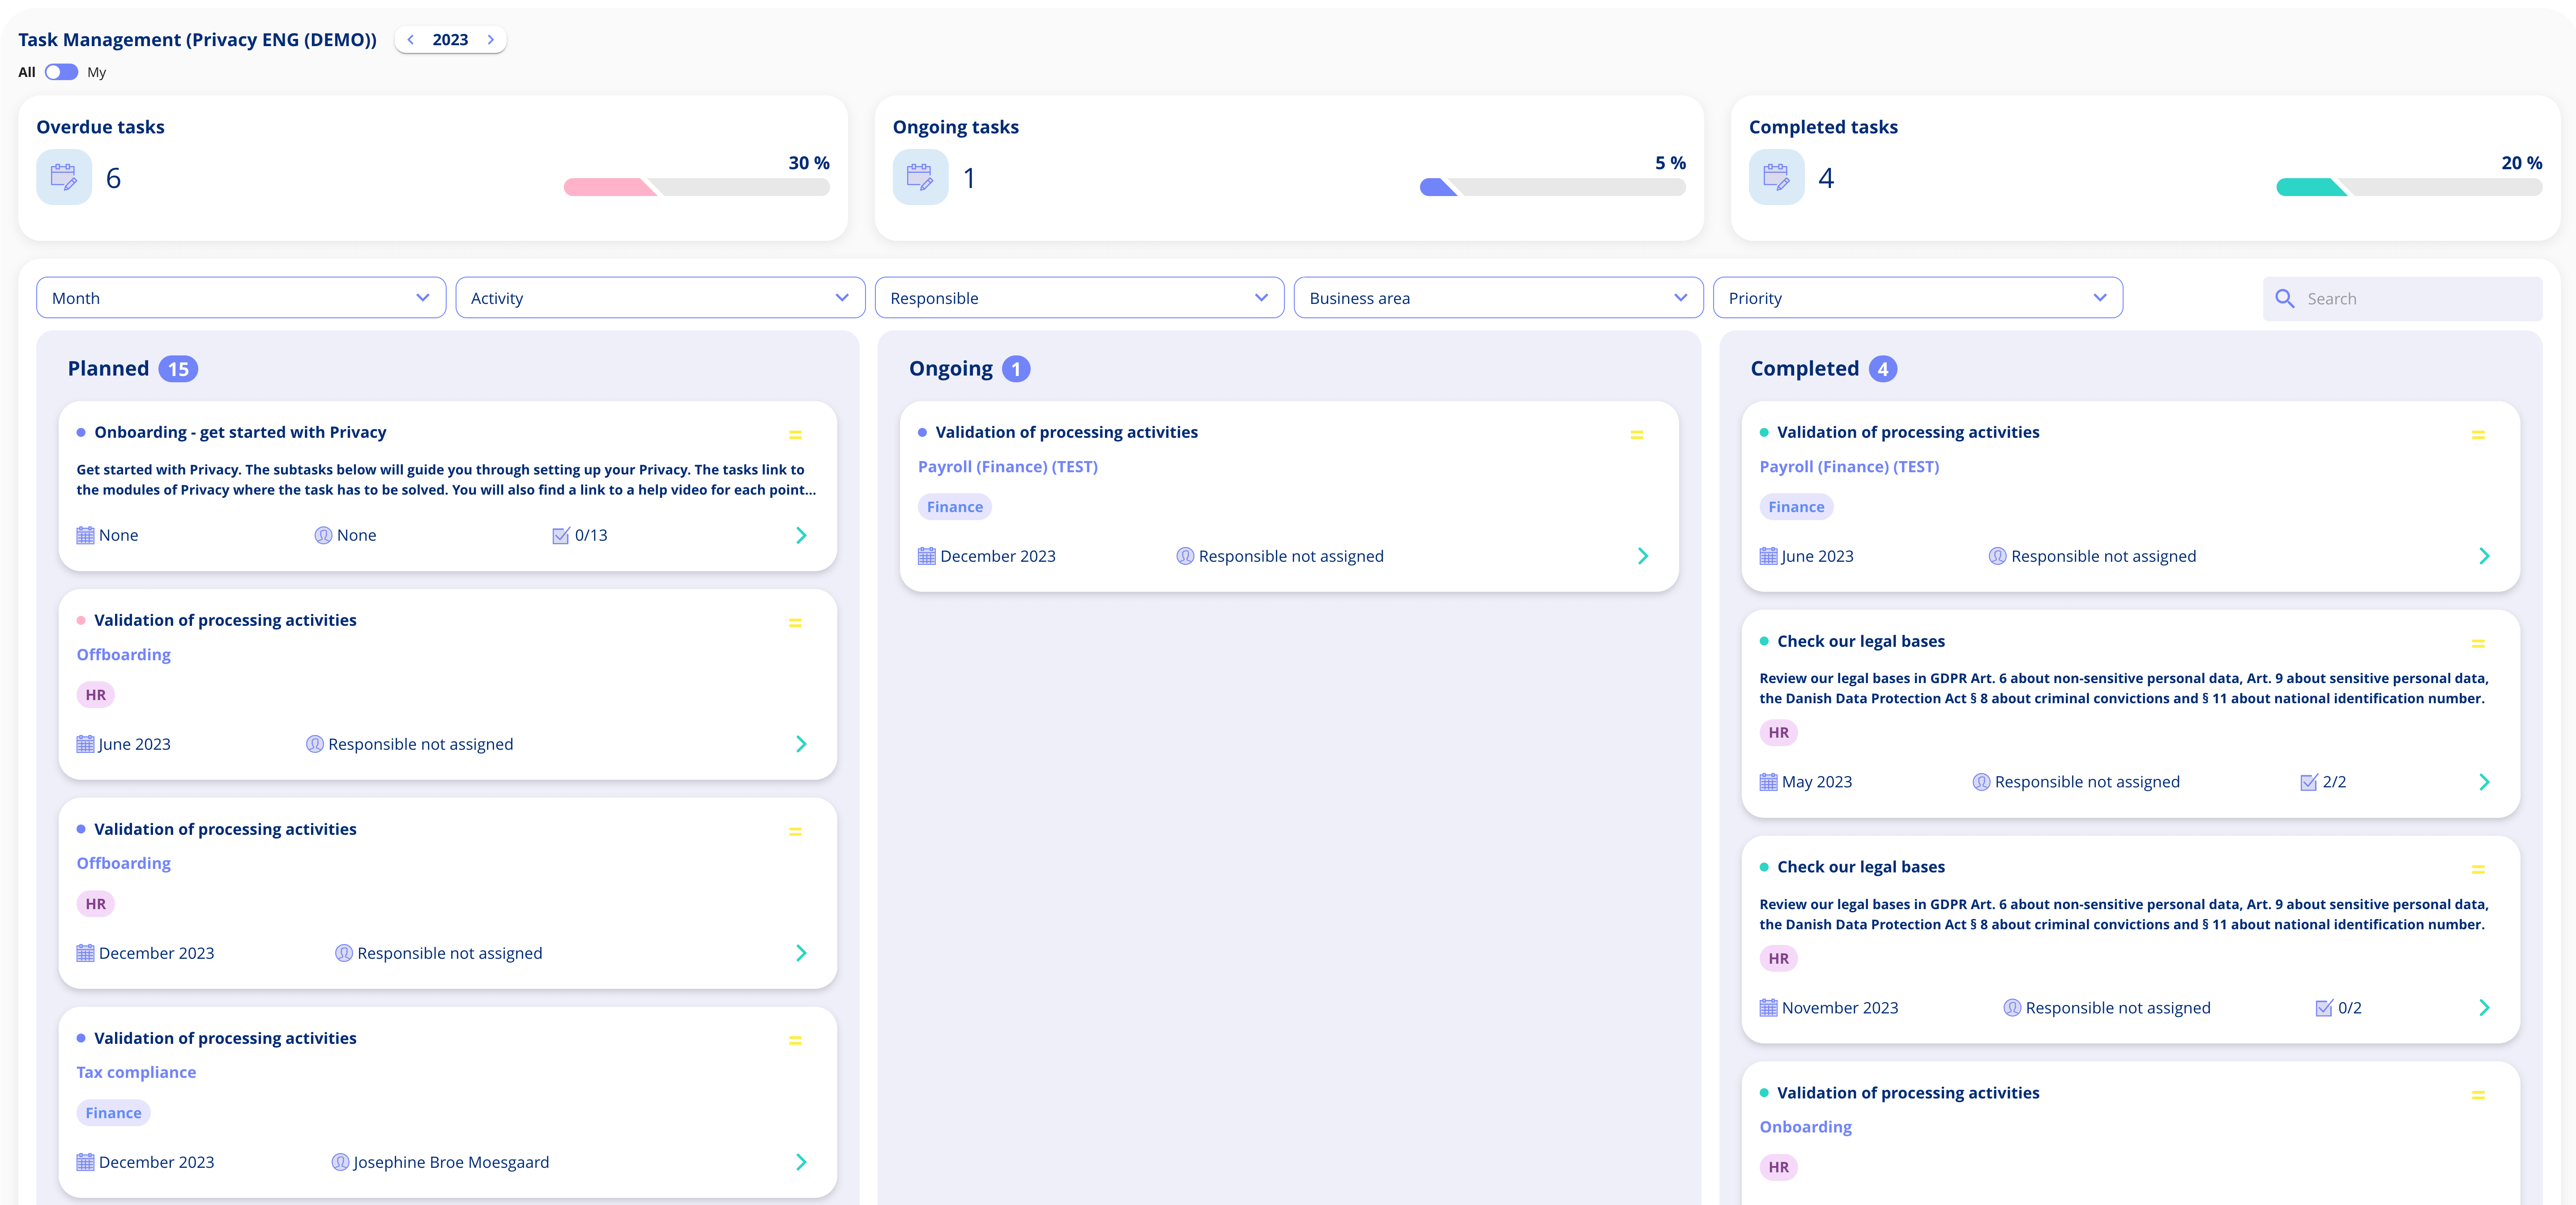The height and width of the screenshot is (1205, 2576).
Task: Open the Payroll (Finance) (TEST) link
Action: tap(1008, 466)
